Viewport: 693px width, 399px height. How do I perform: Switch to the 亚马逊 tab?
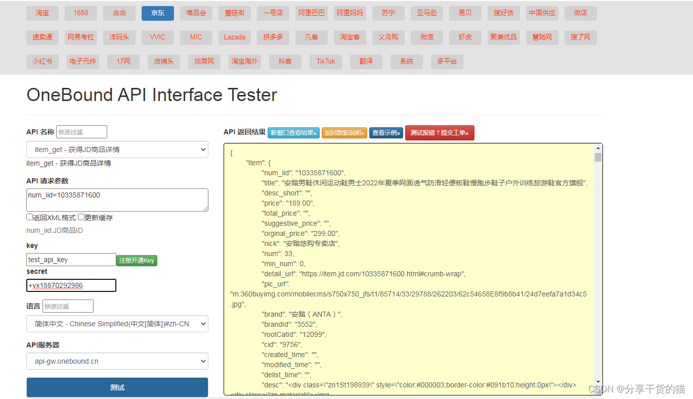point(427,13)
